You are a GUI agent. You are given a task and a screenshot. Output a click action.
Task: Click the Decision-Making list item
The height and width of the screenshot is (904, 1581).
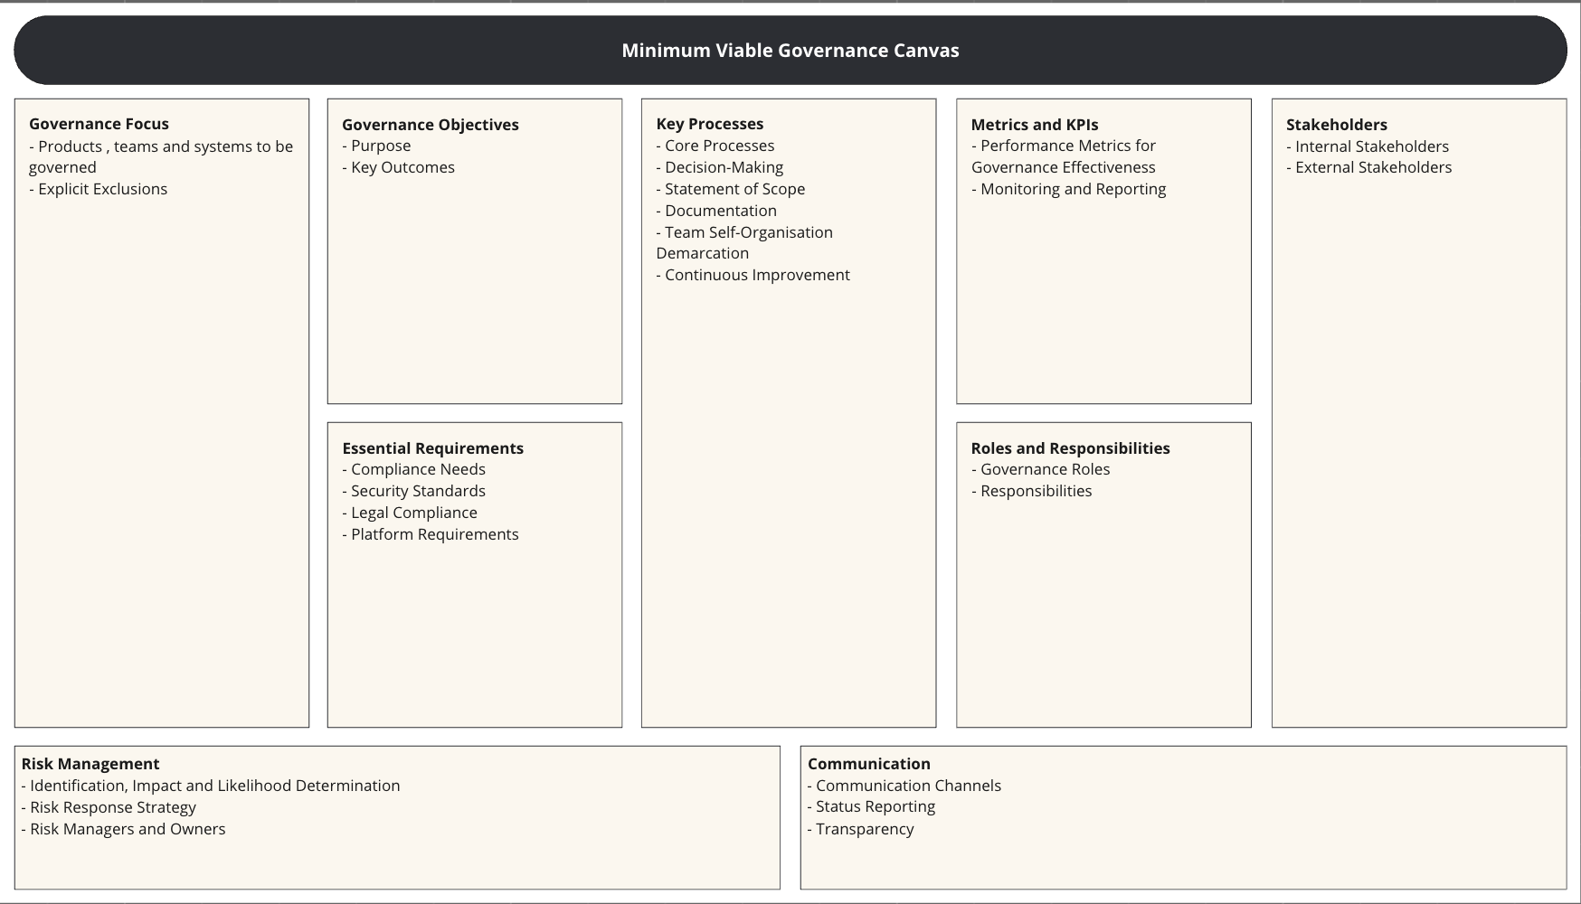click(x=721, y=167)
